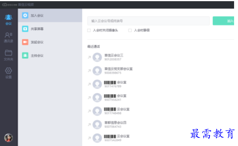Click the avatar icon of 首信云会议三
Image resolution: width=238 pixels, height=146 pixels.
coord(97,57)
